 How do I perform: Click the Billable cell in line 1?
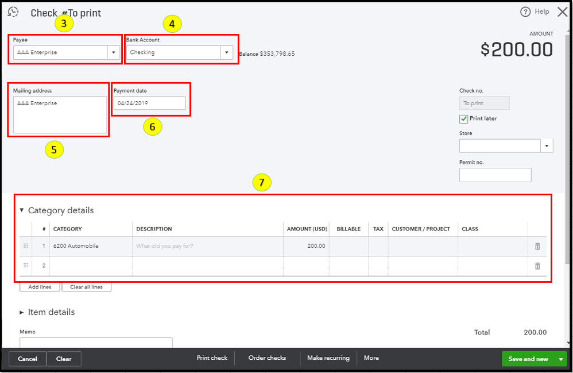[x=349, y=246]
